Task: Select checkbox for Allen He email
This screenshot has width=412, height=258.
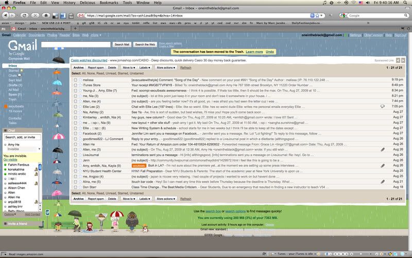Action: [x=75, y=144]
